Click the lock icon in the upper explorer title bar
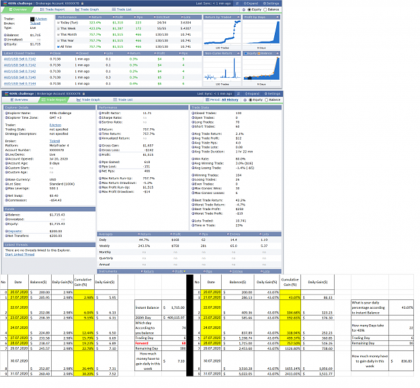 [82, 3]
